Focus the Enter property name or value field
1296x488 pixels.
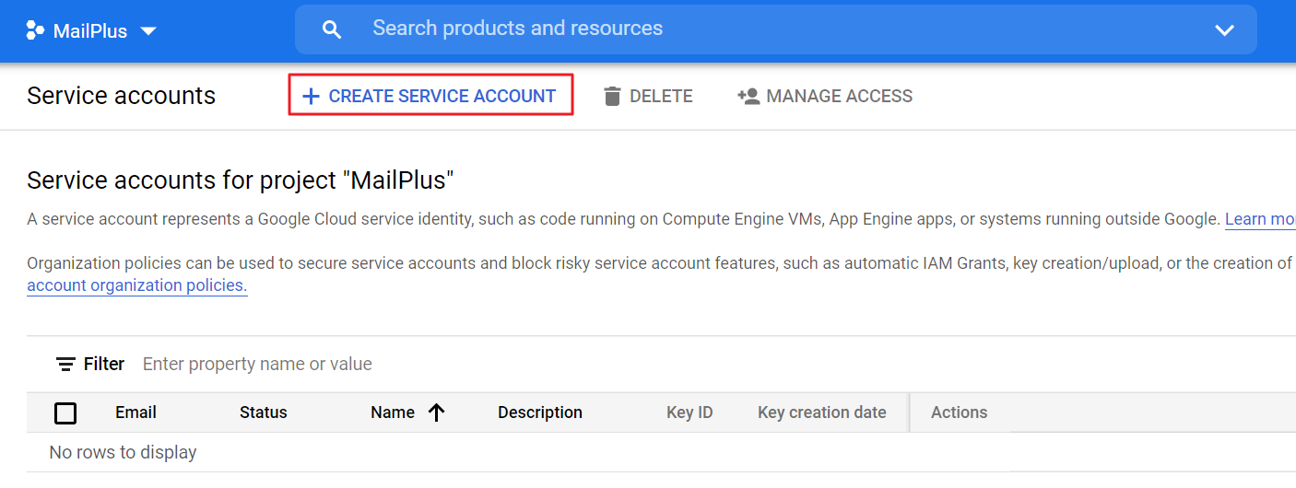[257, 364]
